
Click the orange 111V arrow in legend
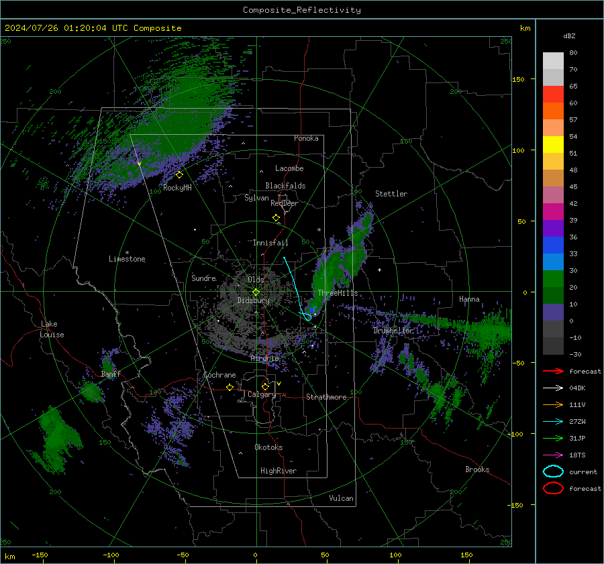point(553,404)
